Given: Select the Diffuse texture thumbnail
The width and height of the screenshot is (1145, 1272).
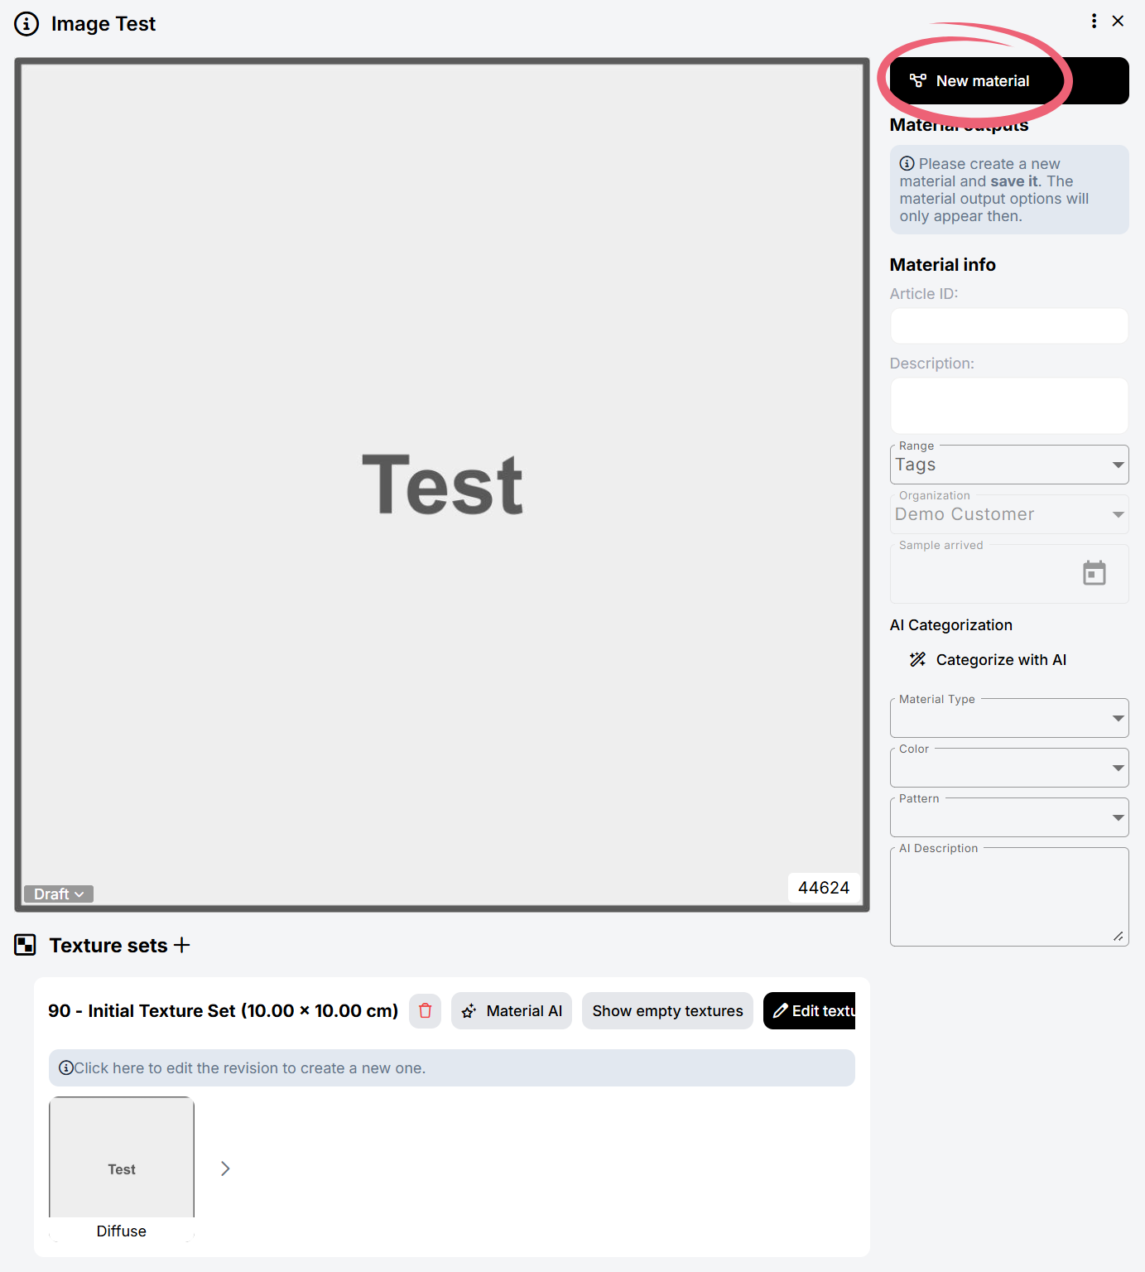Looking at the screenshot, I should coord(122,1159).
